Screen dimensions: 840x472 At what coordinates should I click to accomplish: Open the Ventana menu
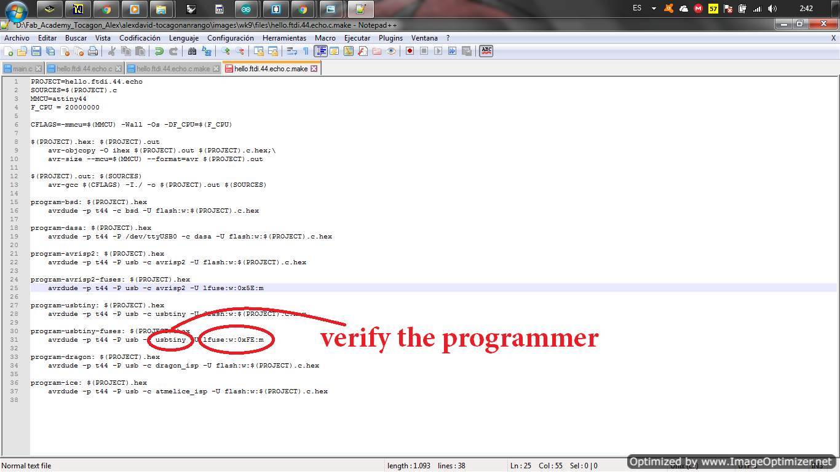pyautogui.click(x=424, y=38)
